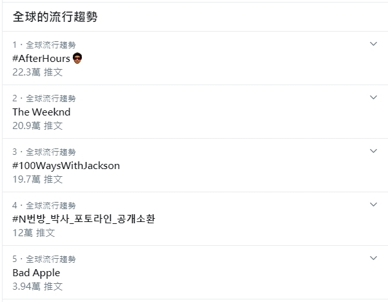388x302 pixels.
Task: Click the 12萬 推文 count
Action: coord(34,232)
